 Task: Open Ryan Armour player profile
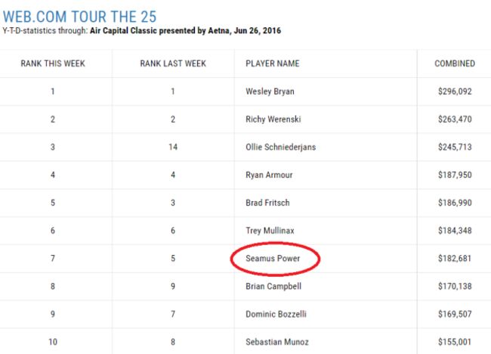tap(269, 175)
